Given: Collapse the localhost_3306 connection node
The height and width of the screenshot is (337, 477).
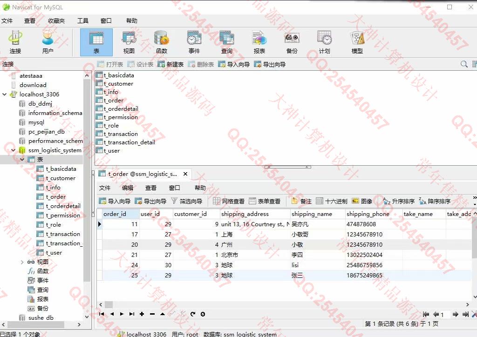Looking at the screenshot, I should point(4,94).
